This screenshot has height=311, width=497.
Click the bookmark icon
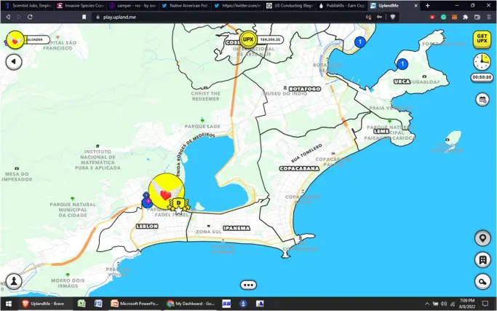tap(84, 17)
